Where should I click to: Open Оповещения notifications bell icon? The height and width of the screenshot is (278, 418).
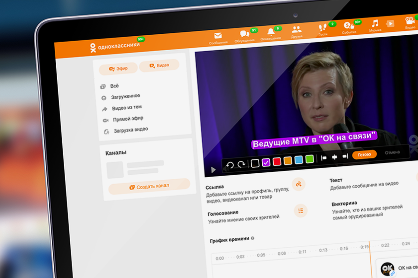pos(271,32)
